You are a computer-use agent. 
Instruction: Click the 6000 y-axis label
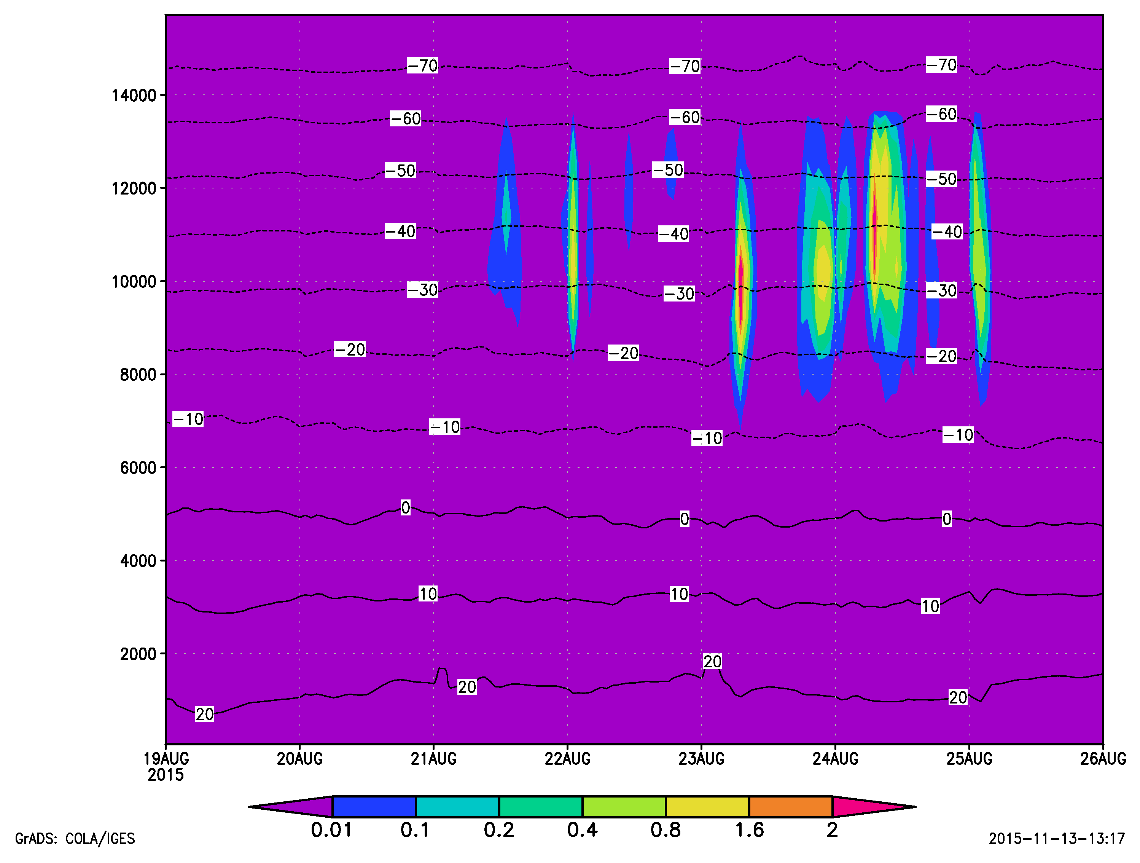click(138, 468)
